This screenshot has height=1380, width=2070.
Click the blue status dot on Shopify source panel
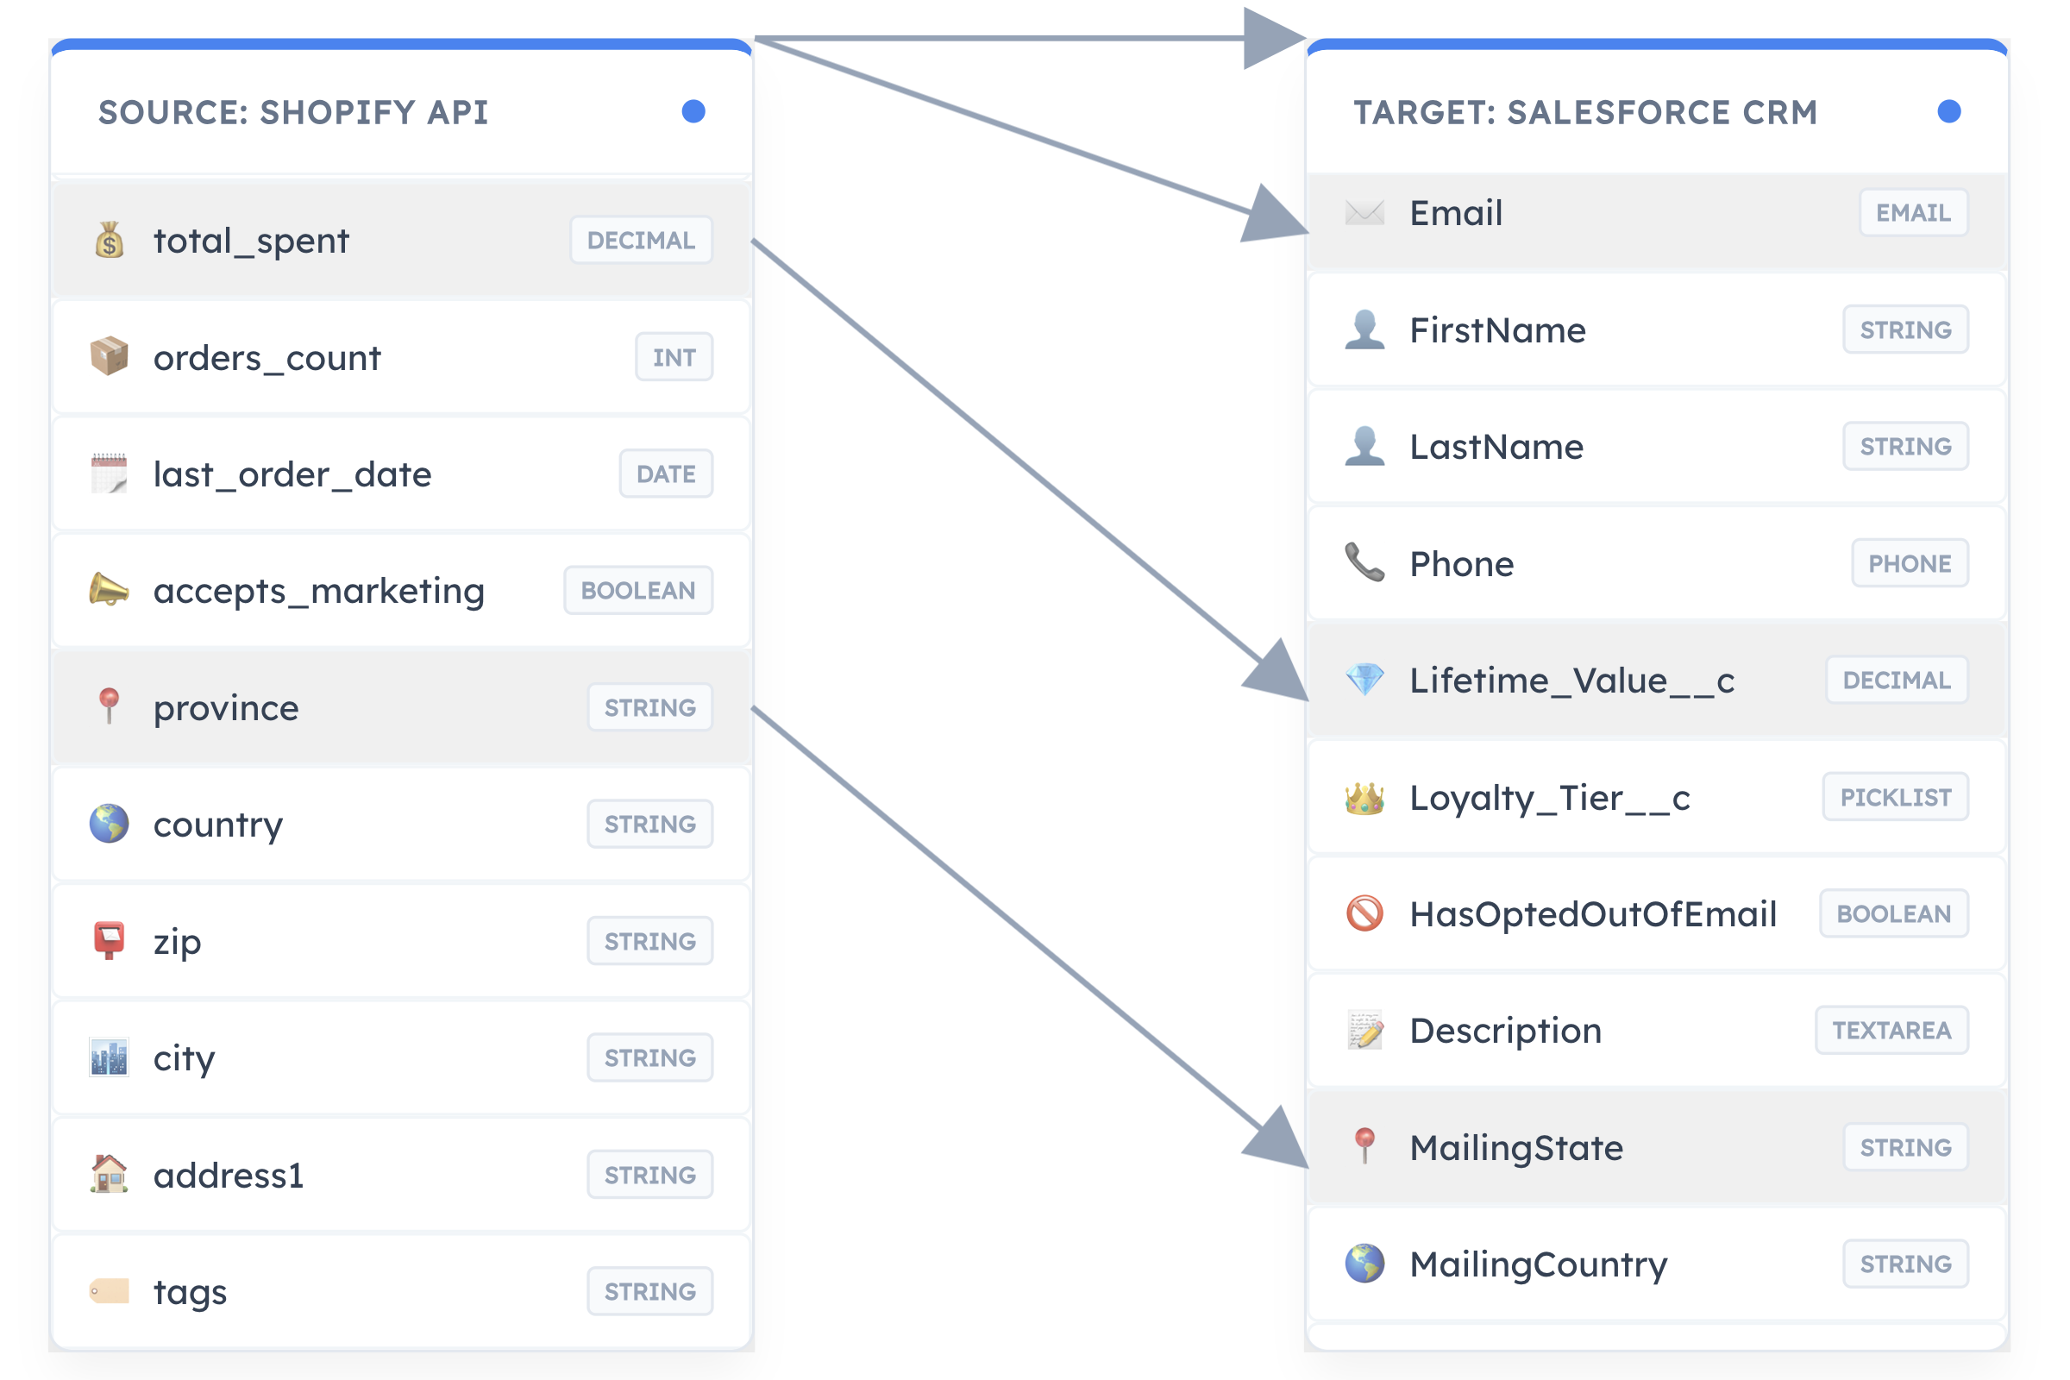tap(693, 112)
